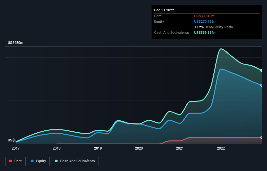Screen dimensions: 267x171
Task: Click the red Debt endpoint marker
Action: click(261, 137)
